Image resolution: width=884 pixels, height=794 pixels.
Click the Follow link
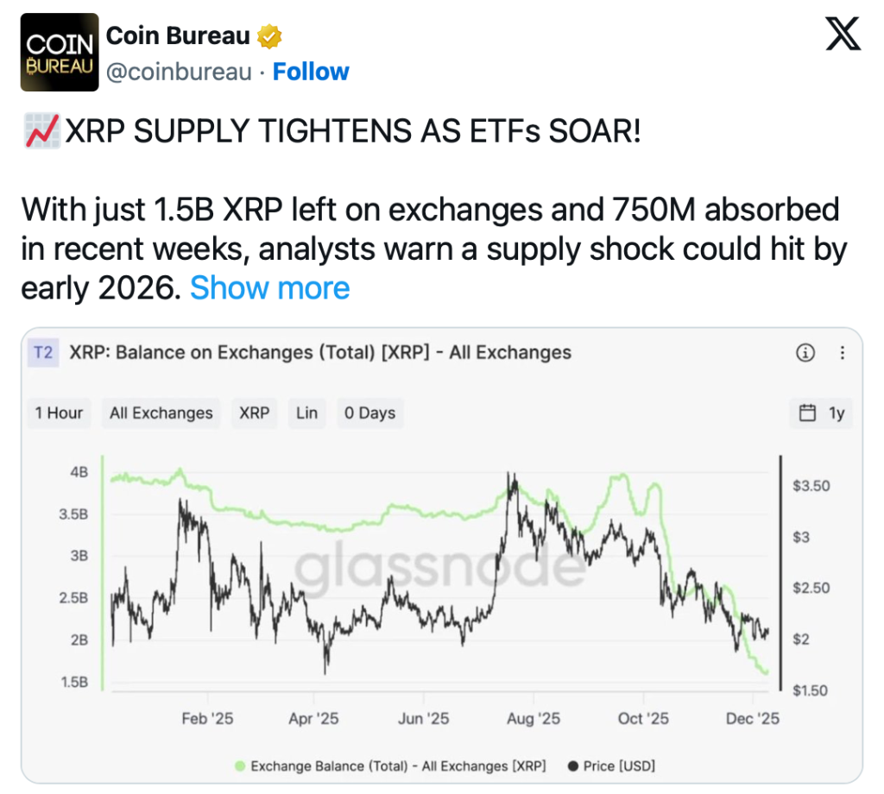click(x=311, y=72)
